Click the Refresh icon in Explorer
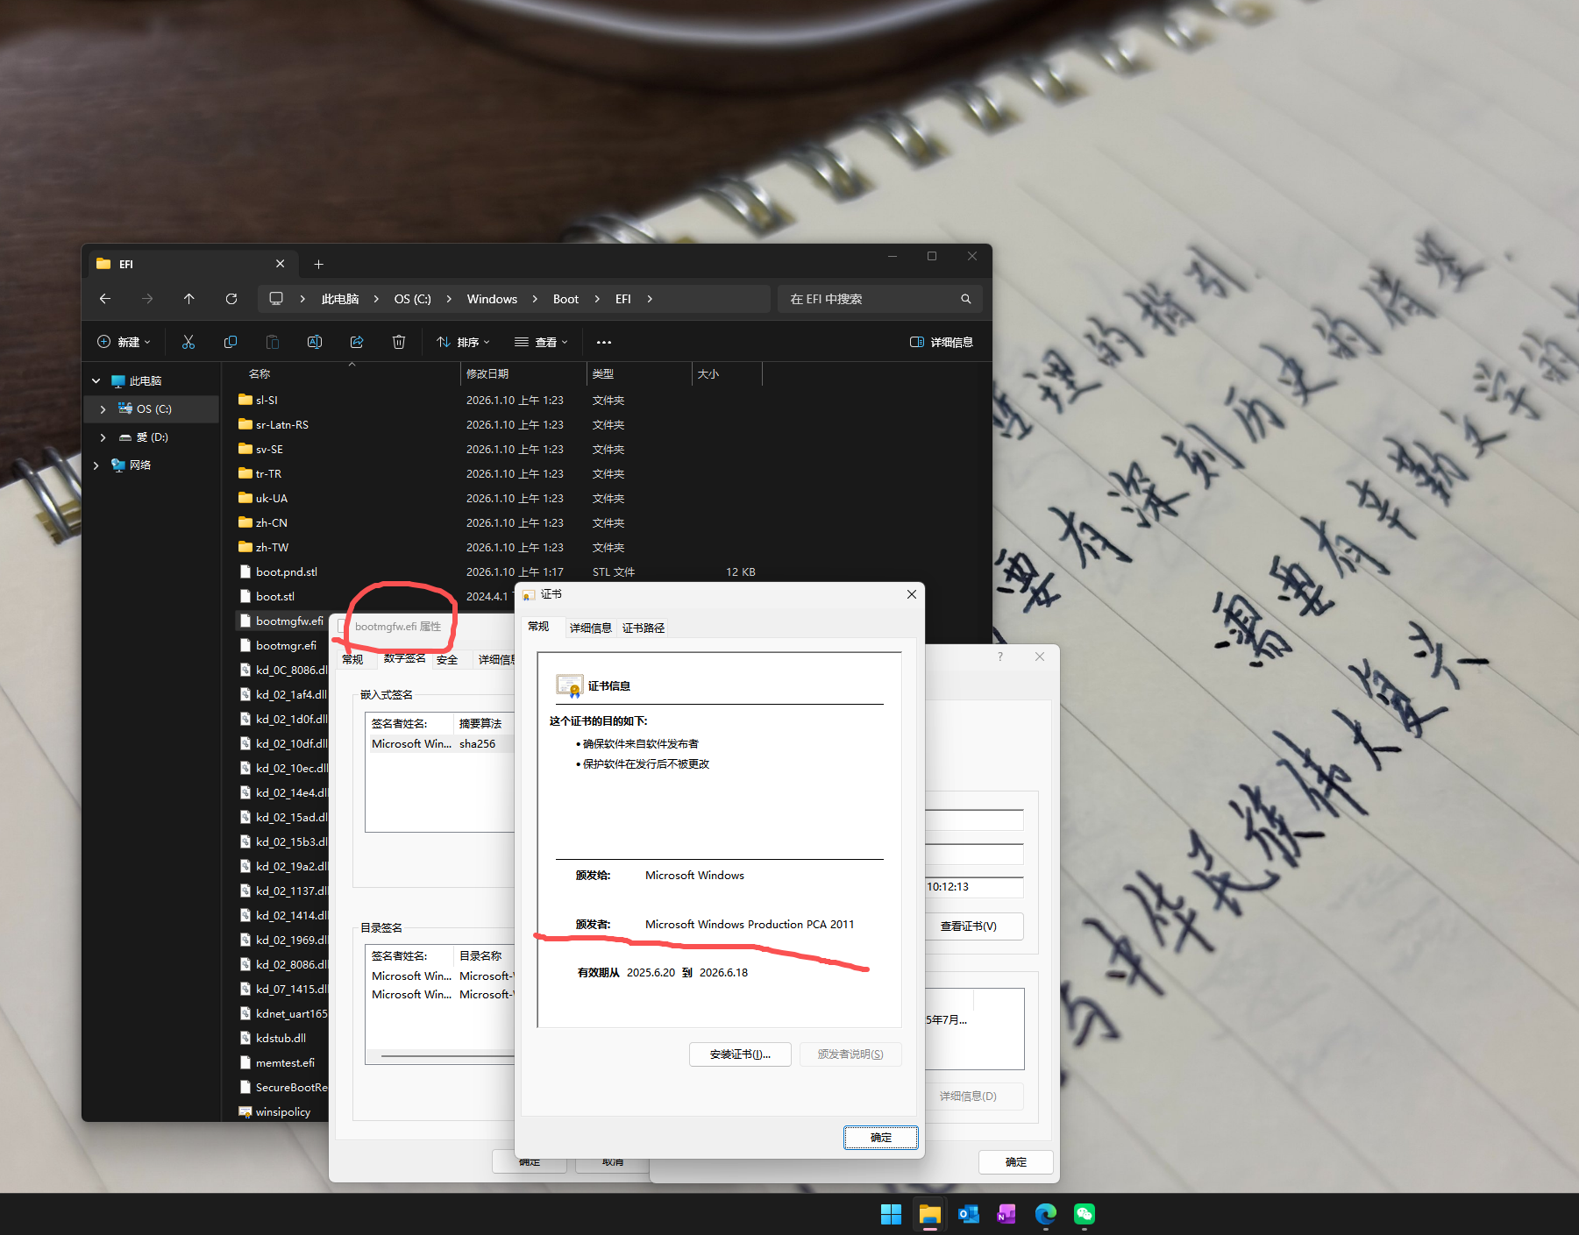This screenshot has width=1579, height=1235. tap(231, 299)
